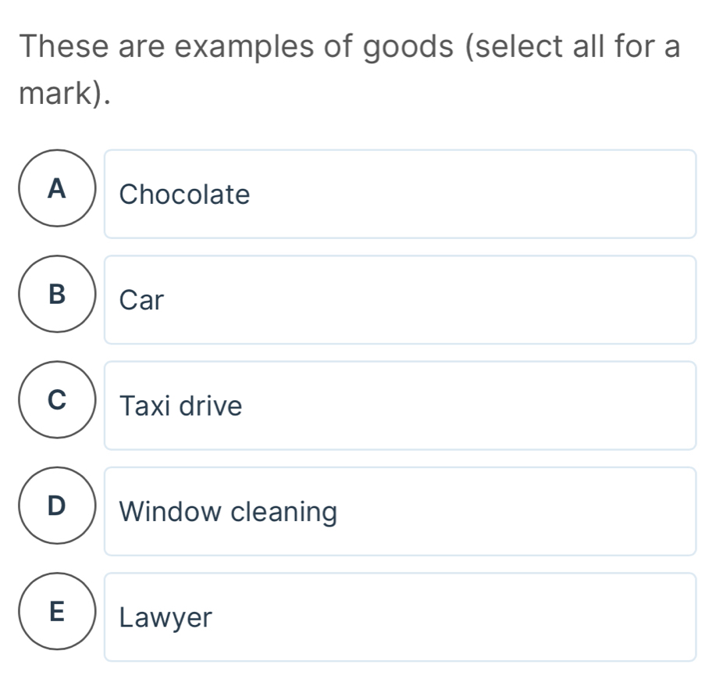Choose the Window cleaning answer option
The height and width of the screenshot is (679, 705).
tap(400, 511)
